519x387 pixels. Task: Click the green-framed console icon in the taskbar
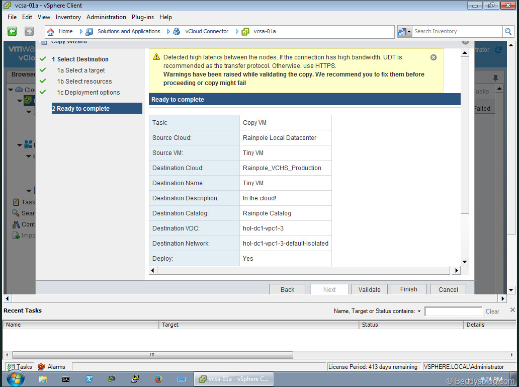point(112,379)
